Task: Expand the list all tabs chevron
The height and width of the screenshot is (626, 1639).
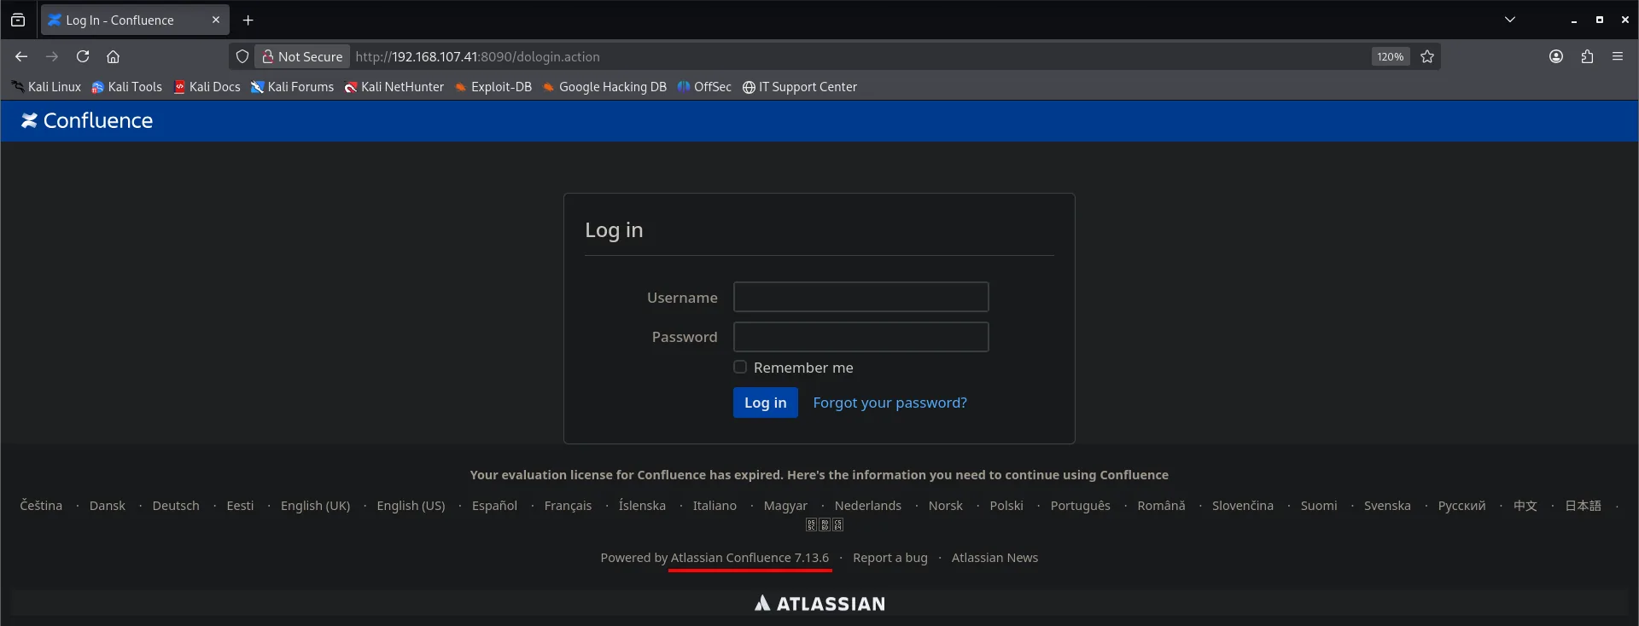Action: point(1510,20)
